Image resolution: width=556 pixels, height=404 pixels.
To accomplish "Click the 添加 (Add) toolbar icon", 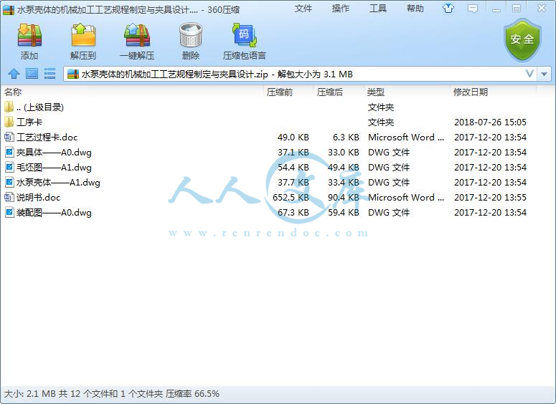I will click(x=29, y=35).
